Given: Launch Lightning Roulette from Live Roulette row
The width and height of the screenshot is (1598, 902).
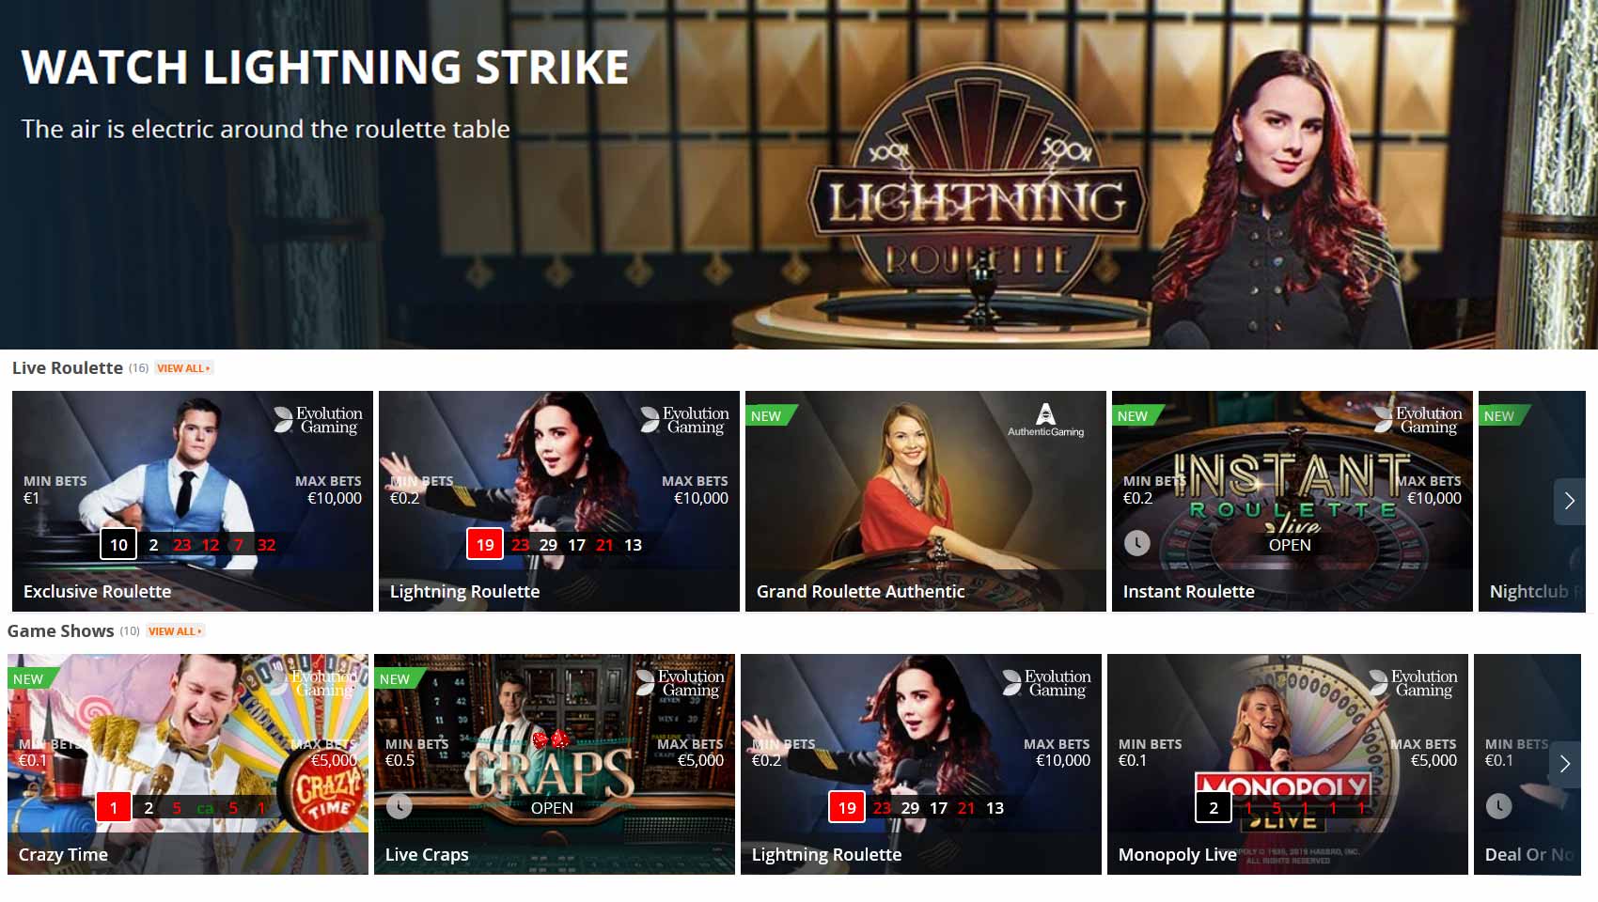Looking at the screenshot, I should 559,501.
